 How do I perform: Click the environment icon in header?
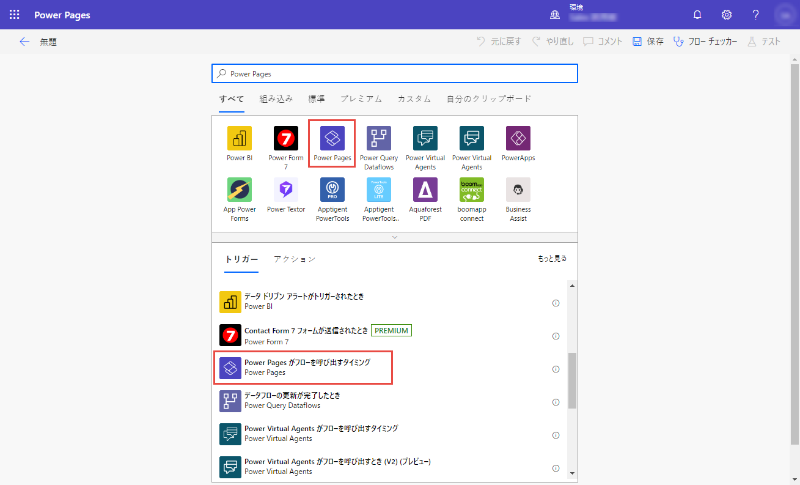555,15
